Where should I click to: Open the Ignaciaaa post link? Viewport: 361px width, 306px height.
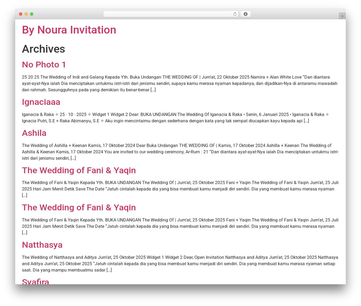[41, 102]
